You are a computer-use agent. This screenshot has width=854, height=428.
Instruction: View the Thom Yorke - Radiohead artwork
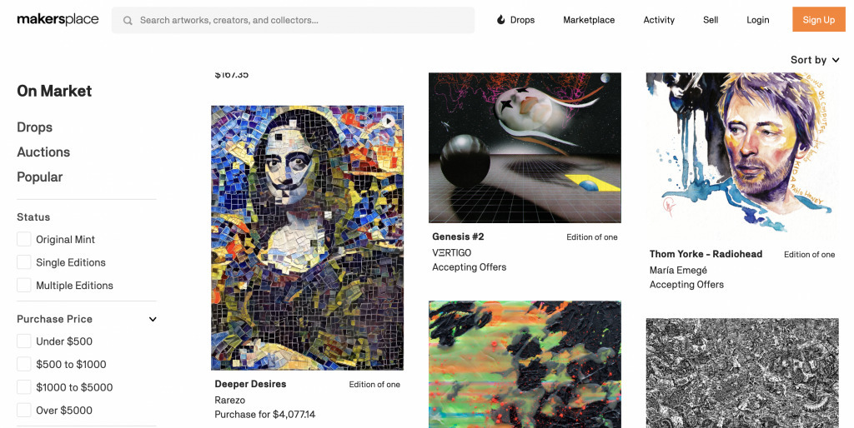tap(741, 156)
